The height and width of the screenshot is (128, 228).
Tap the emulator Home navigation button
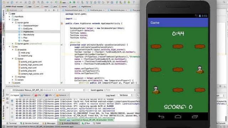click(x=178, y=117)
